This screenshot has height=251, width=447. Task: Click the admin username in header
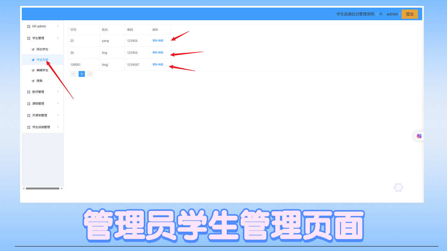pos(392,14)
